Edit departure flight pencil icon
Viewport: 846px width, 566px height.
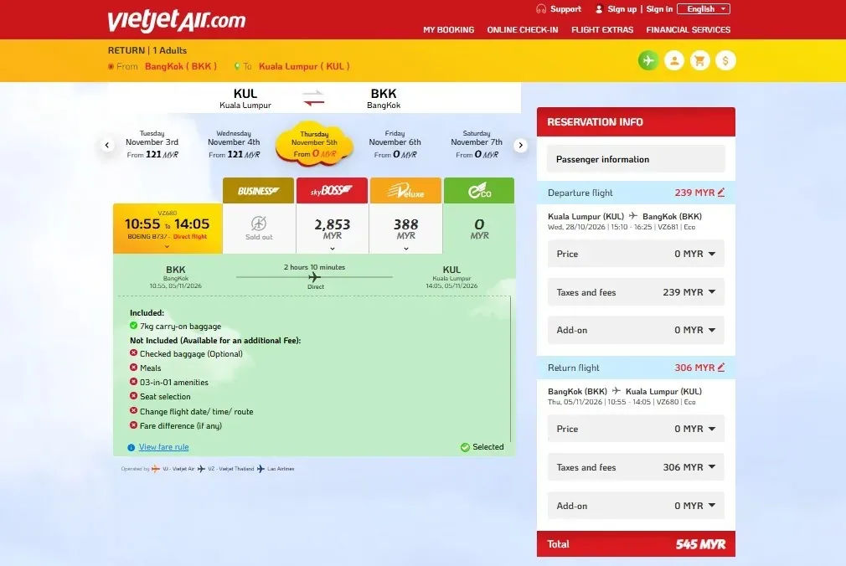click(721, 192)
